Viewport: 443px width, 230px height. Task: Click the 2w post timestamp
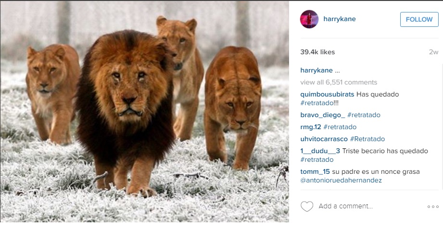coord(433,52)
